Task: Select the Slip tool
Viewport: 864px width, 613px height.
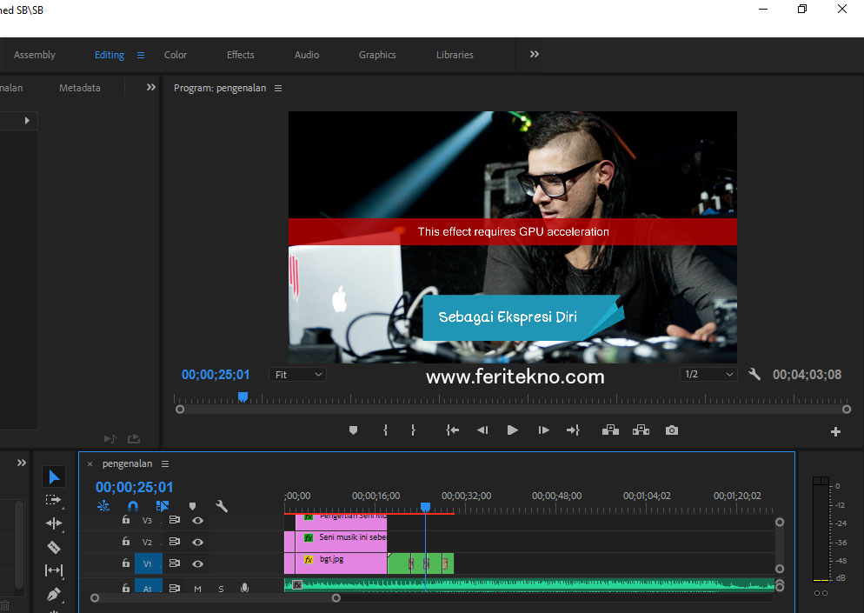Action: 53,570
